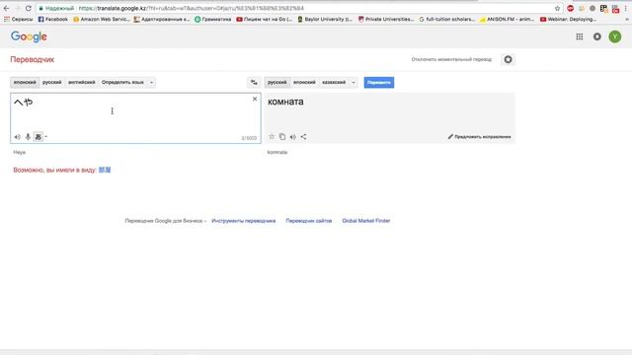Screen dimensions: 632x355
Task: Open Сервисы apps shortcut
Action: click(x=19, y=19)
